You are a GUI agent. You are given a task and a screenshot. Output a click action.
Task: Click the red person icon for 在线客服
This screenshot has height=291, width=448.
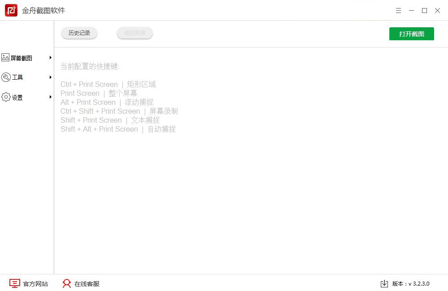(x=67, y=283)
